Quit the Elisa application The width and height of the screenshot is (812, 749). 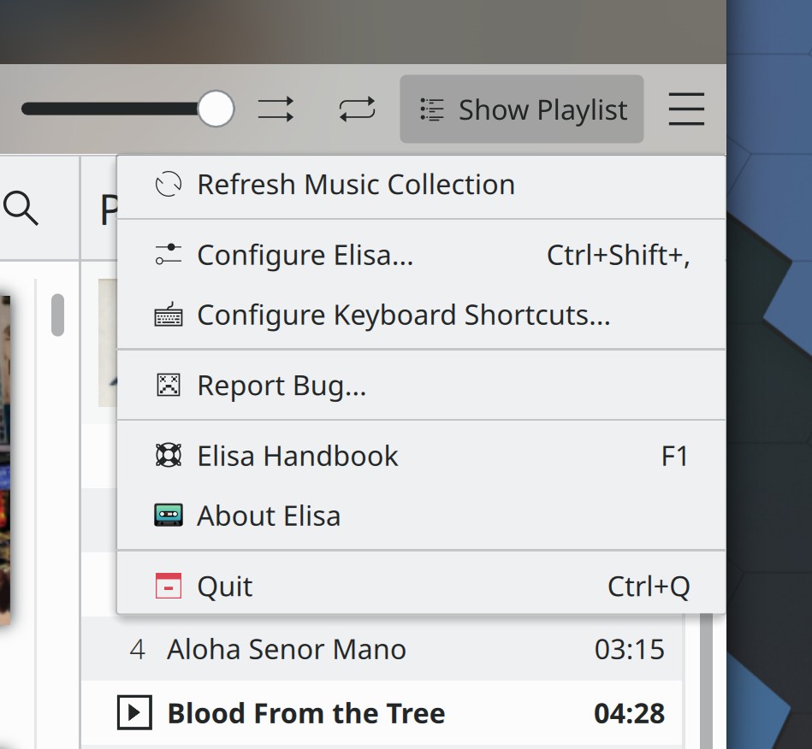coord(225,587)
